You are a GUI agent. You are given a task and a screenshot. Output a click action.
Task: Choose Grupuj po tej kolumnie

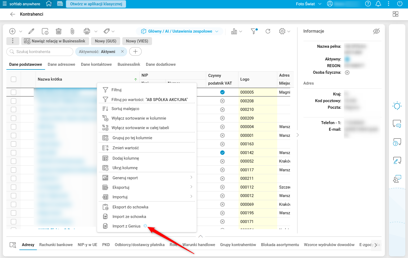click(x=147, y=138)
